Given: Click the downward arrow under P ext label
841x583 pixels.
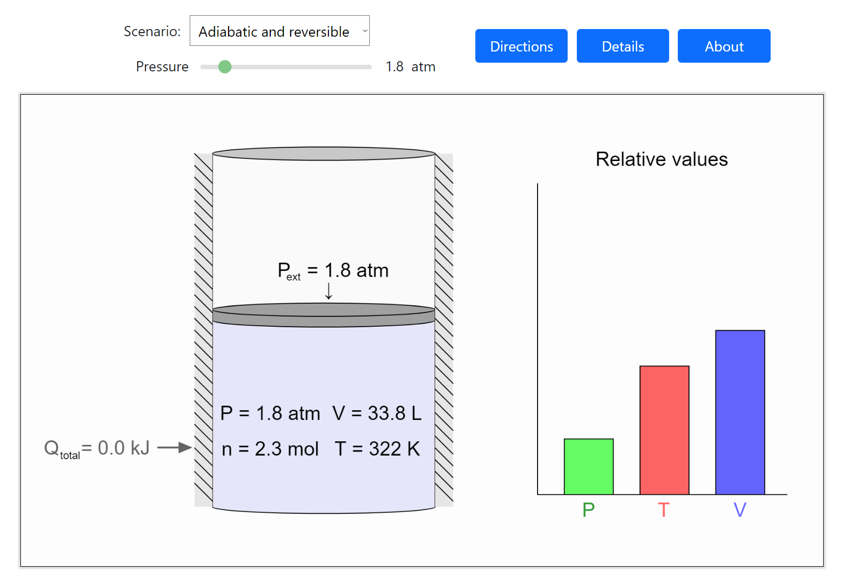Looking at the screenshot, I should coord(329,291).
